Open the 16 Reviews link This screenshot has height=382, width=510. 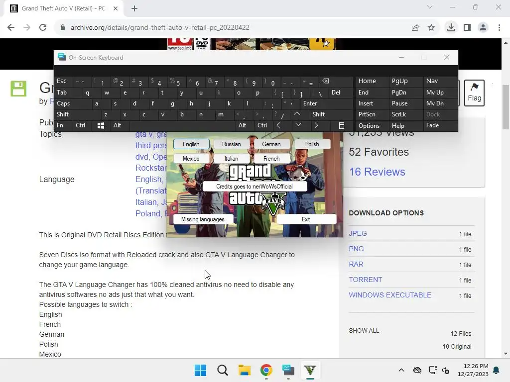(x=377, y=172)
